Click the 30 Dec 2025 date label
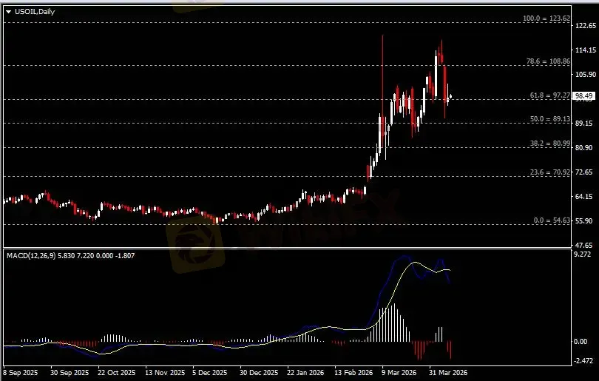The width and height of the screenshot is (599, 381). coord(259,373)
